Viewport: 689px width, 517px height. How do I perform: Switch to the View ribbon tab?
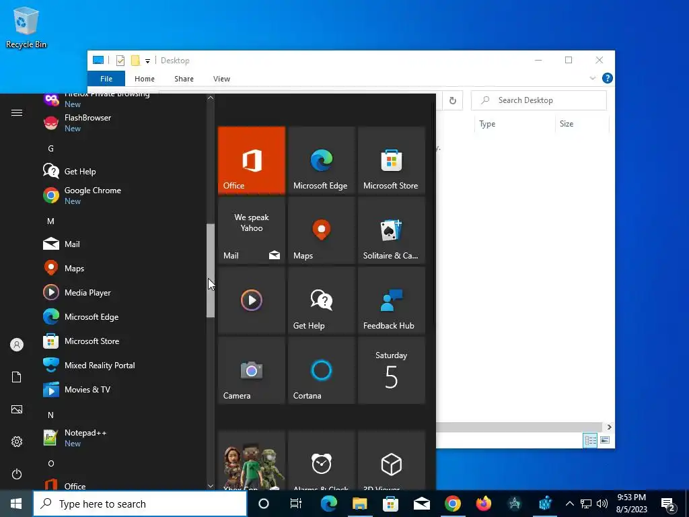[x=221, y=79]
